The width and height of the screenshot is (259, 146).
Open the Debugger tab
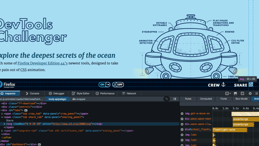click(x=56, y=94)
